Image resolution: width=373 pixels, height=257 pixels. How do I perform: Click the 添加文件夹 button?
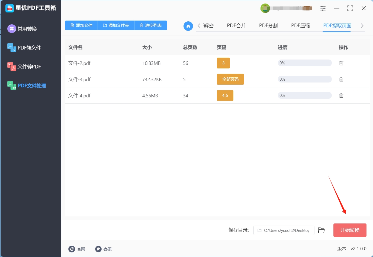(116, 25)
